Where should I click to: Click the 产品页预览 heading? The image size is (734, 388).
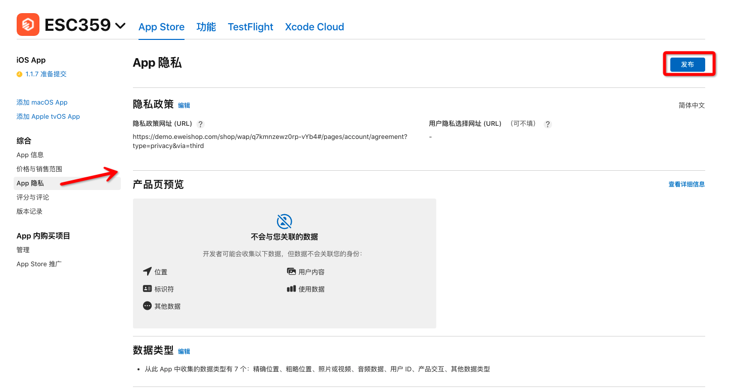(x=158, y=184)
